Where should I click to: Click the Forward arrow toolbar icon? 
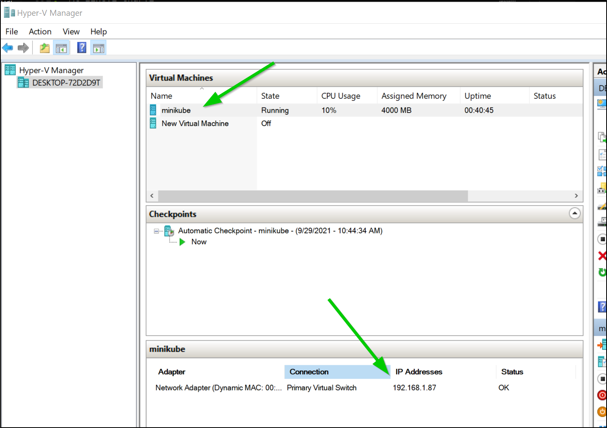(x=23, y=48)
